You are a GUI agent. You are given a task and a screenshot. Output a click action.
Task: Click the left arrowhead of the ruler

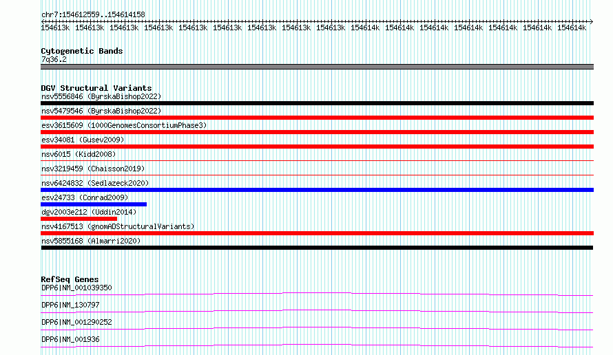tap(43, 21)
